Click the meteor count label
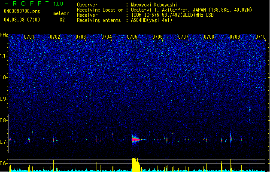Screen dimensions: 270x172 point(61,13)
